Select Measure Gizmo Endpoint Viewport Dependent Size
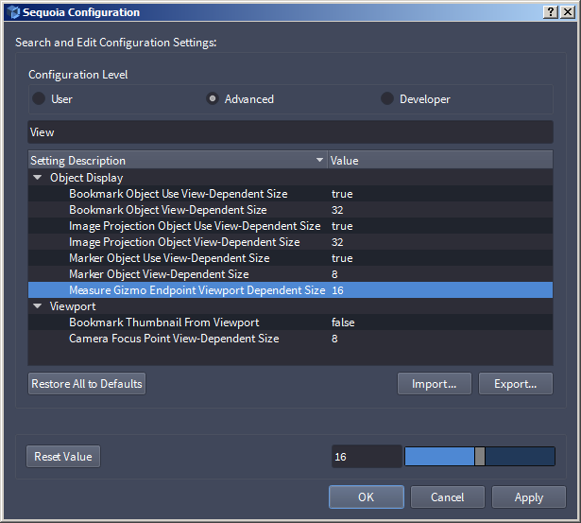Image resolution: width=581 pixels, height=523 pixels. coord(291,290)
